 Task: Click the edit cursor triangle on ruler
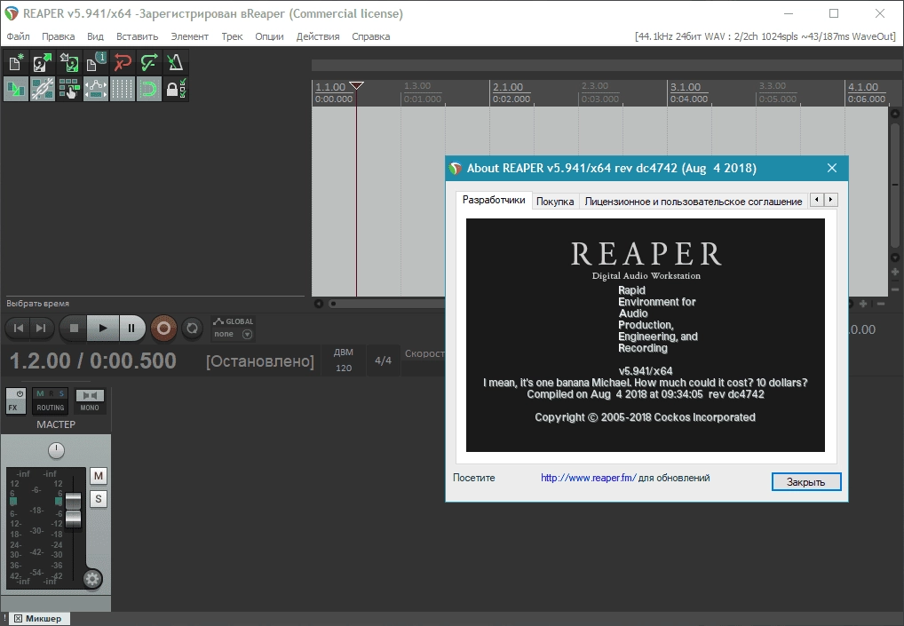coord(356,85)
